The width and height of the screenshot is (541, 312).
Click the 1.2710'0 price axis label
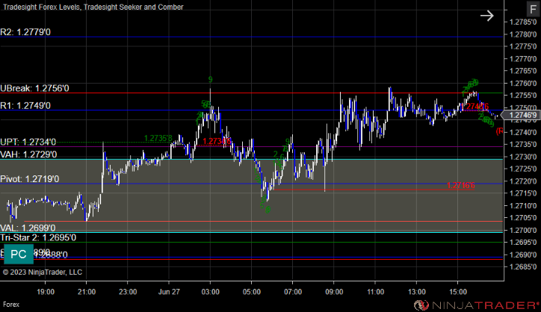pyautogui.click(x=523, y=205)
